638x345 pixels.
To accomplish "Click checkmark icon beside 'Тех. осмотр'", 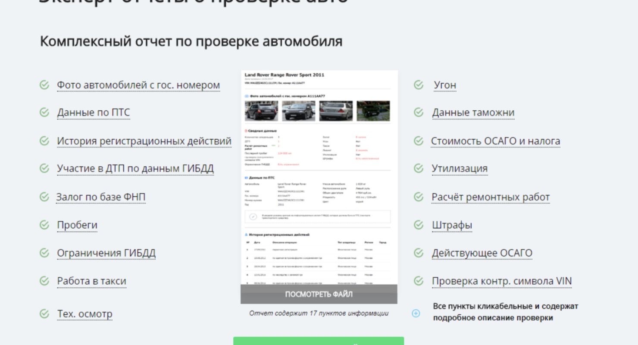I will 44,313.
